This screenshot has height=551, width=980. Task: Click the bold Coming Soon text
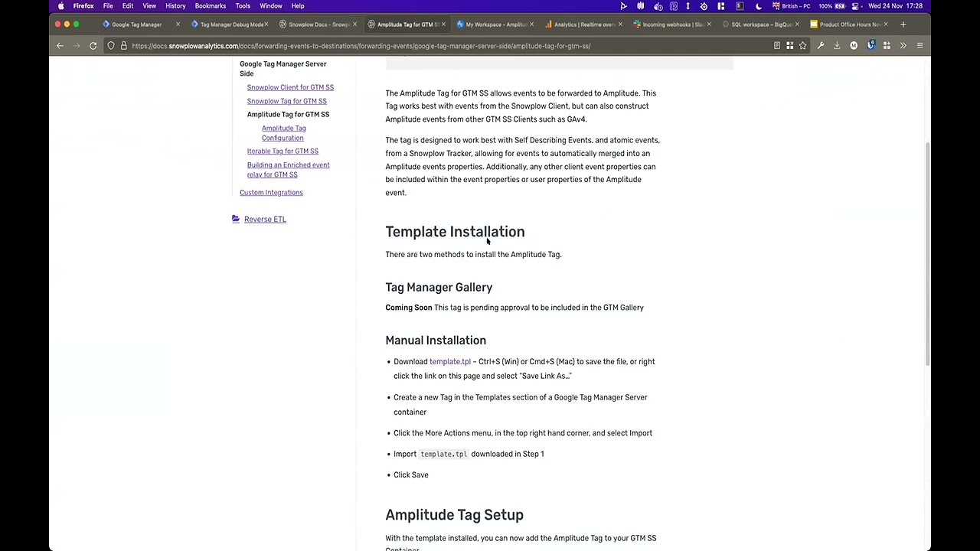click(x=409, y=308)
